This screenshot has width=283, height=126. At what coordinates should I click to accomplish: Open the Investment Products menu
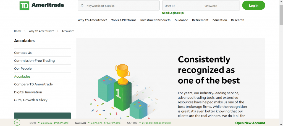(x=155, y=20)
